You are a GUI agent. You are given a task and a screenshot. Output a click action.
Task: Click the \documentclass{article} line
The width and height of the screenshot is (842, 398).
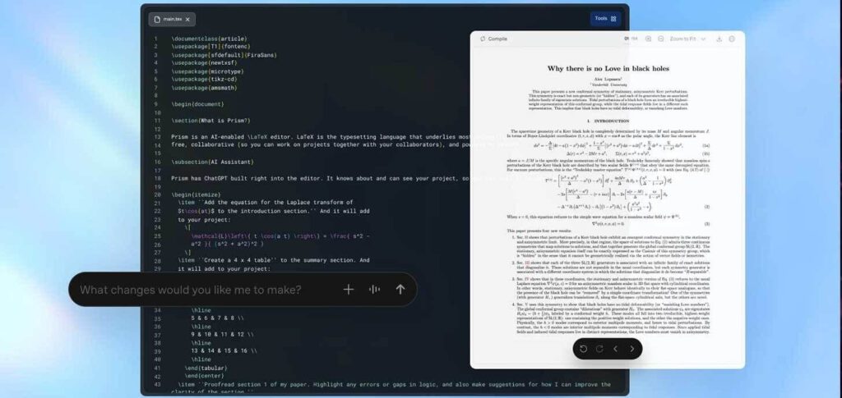(x=210, y=39)
